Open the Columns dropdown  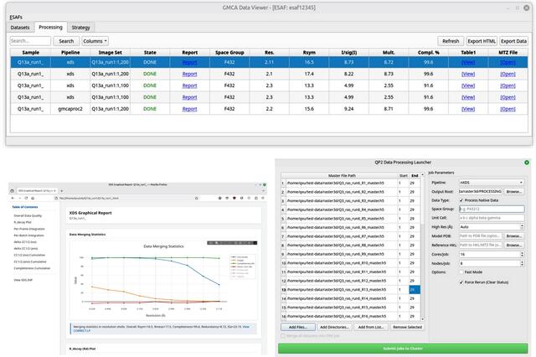coord(95,41)
